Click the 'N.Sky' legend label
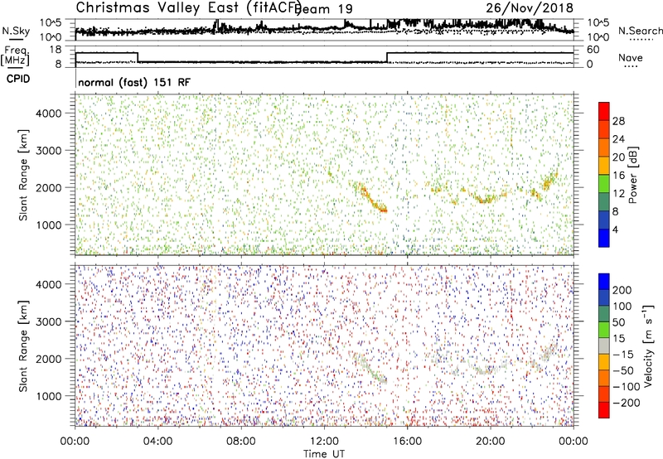 (16, 31)
